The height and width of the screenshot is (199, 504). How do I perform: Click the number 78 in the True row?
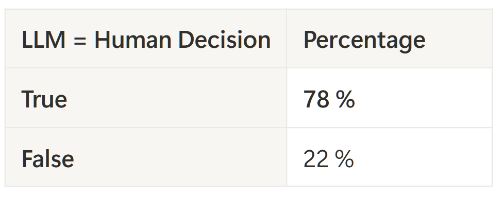click(316, 100)
